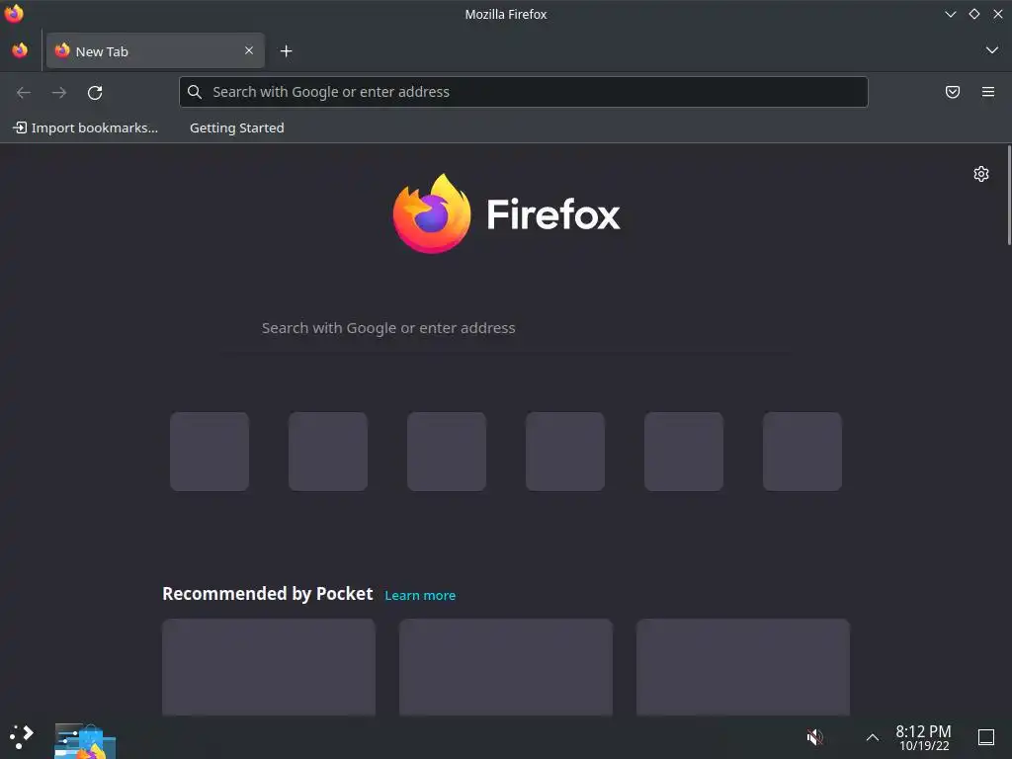Go forward using the forward arrow

click(x=58, y=92)
